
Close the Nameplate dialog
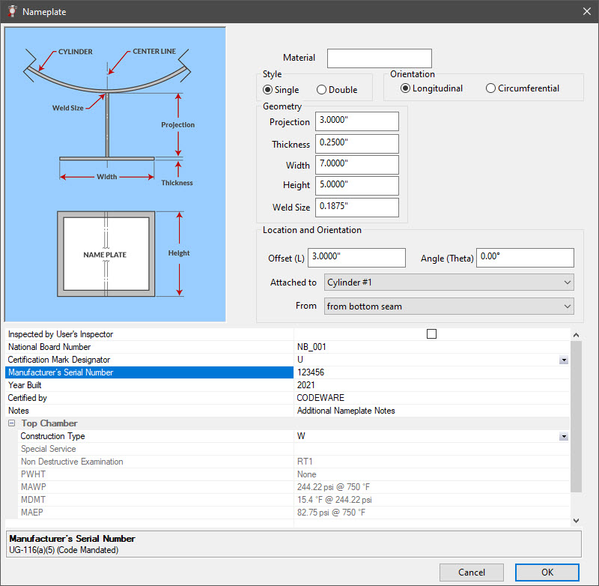[x=586, y=11]
